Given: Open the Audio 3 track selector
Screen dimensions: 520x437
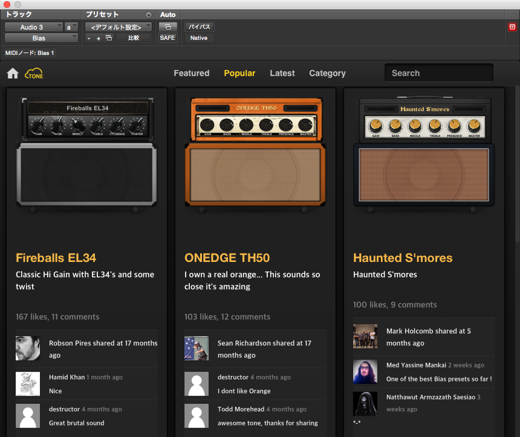Looking at the screenshot, I should (x=33, y=27).
